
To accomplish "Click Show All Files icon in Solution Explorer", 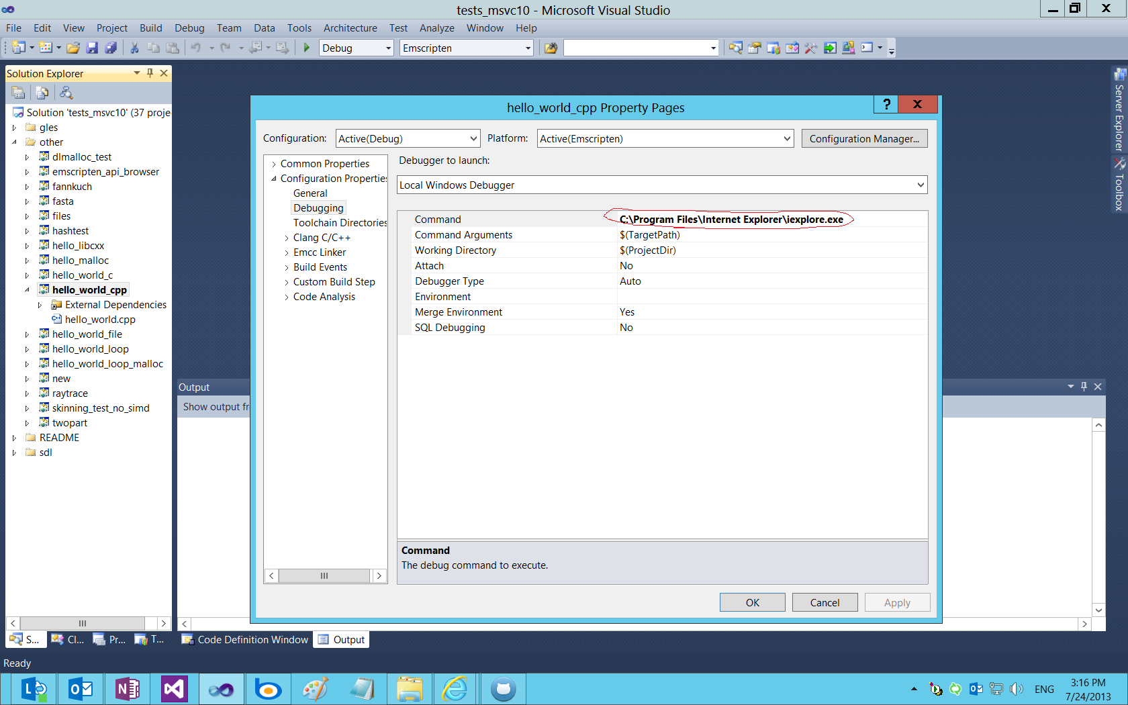I will point(42,93).
